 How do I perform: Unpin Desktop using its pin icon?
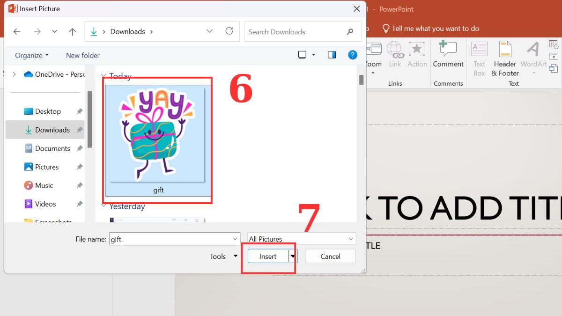click(80, 111)
